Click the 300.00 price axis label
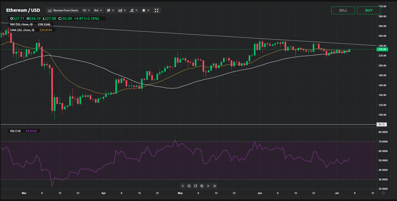This screenshot has height=201, width=397. (x=382, y=16)
